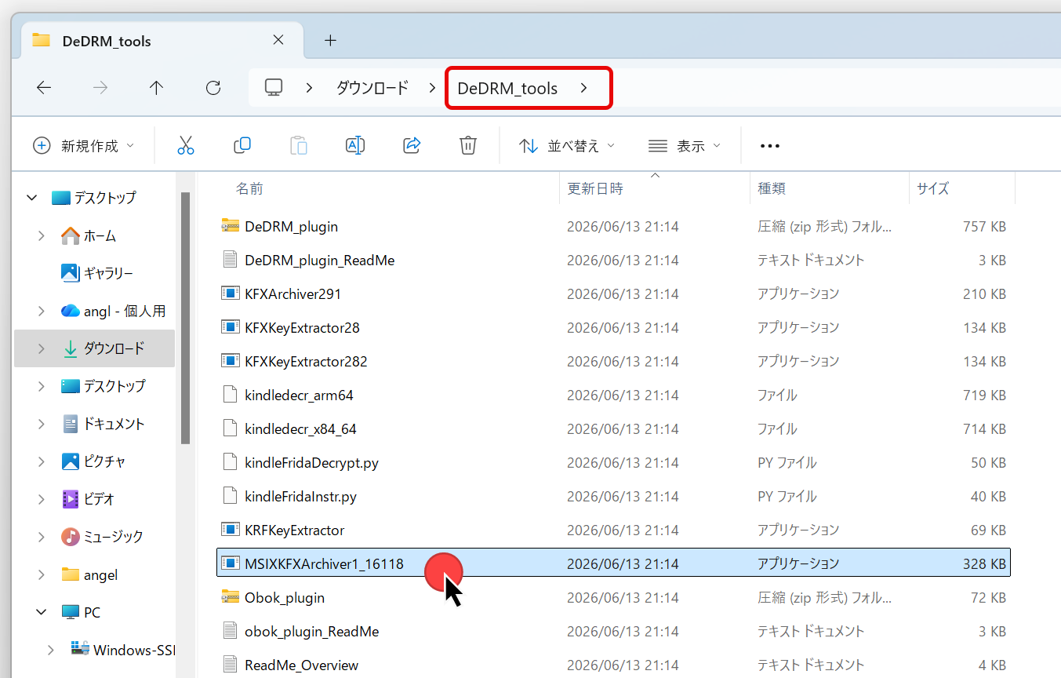Click the KFXArchiver291 application icon

click(x=230, y=293)
